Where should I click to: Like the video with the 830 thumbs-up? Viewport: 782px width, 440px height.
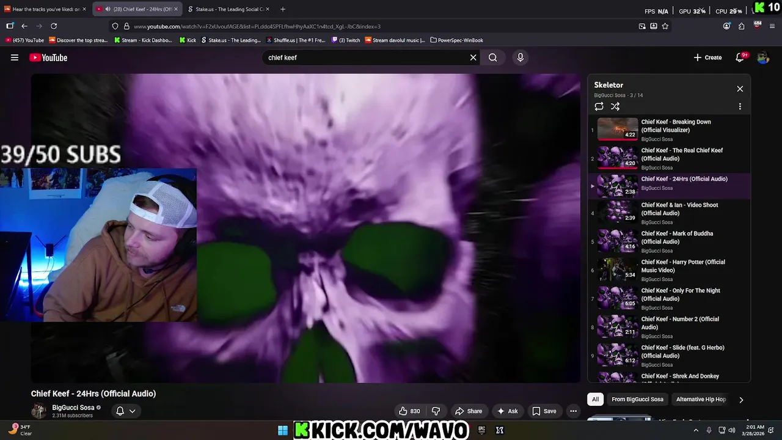[410, 411]
